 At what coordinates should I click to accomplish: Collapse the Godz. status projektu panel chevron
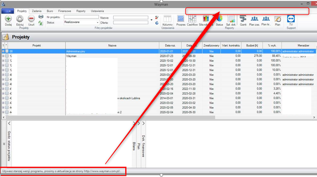point(9,123)
